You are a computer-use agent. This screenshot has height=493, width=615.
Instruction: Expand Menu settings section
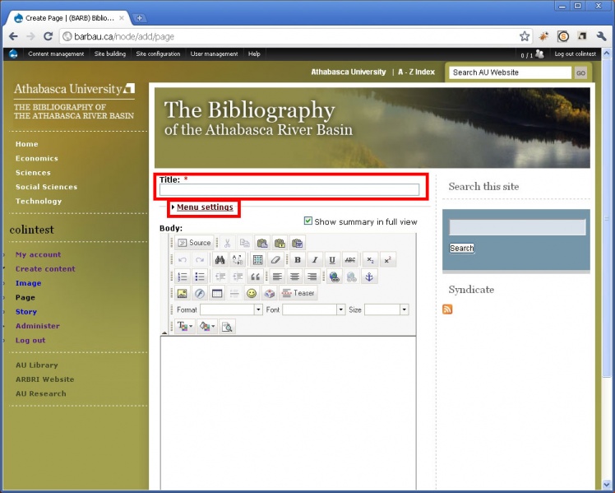(x=205, y=207)
